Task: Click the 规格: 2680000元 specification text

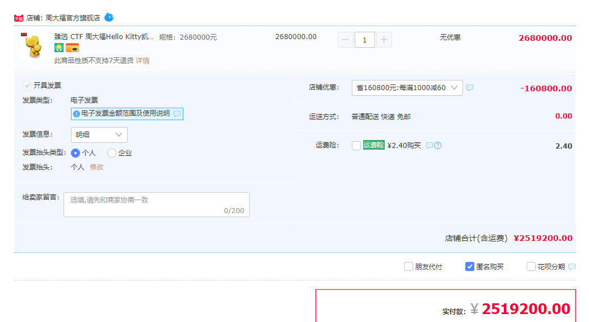Action: click(x=188, y=37)
